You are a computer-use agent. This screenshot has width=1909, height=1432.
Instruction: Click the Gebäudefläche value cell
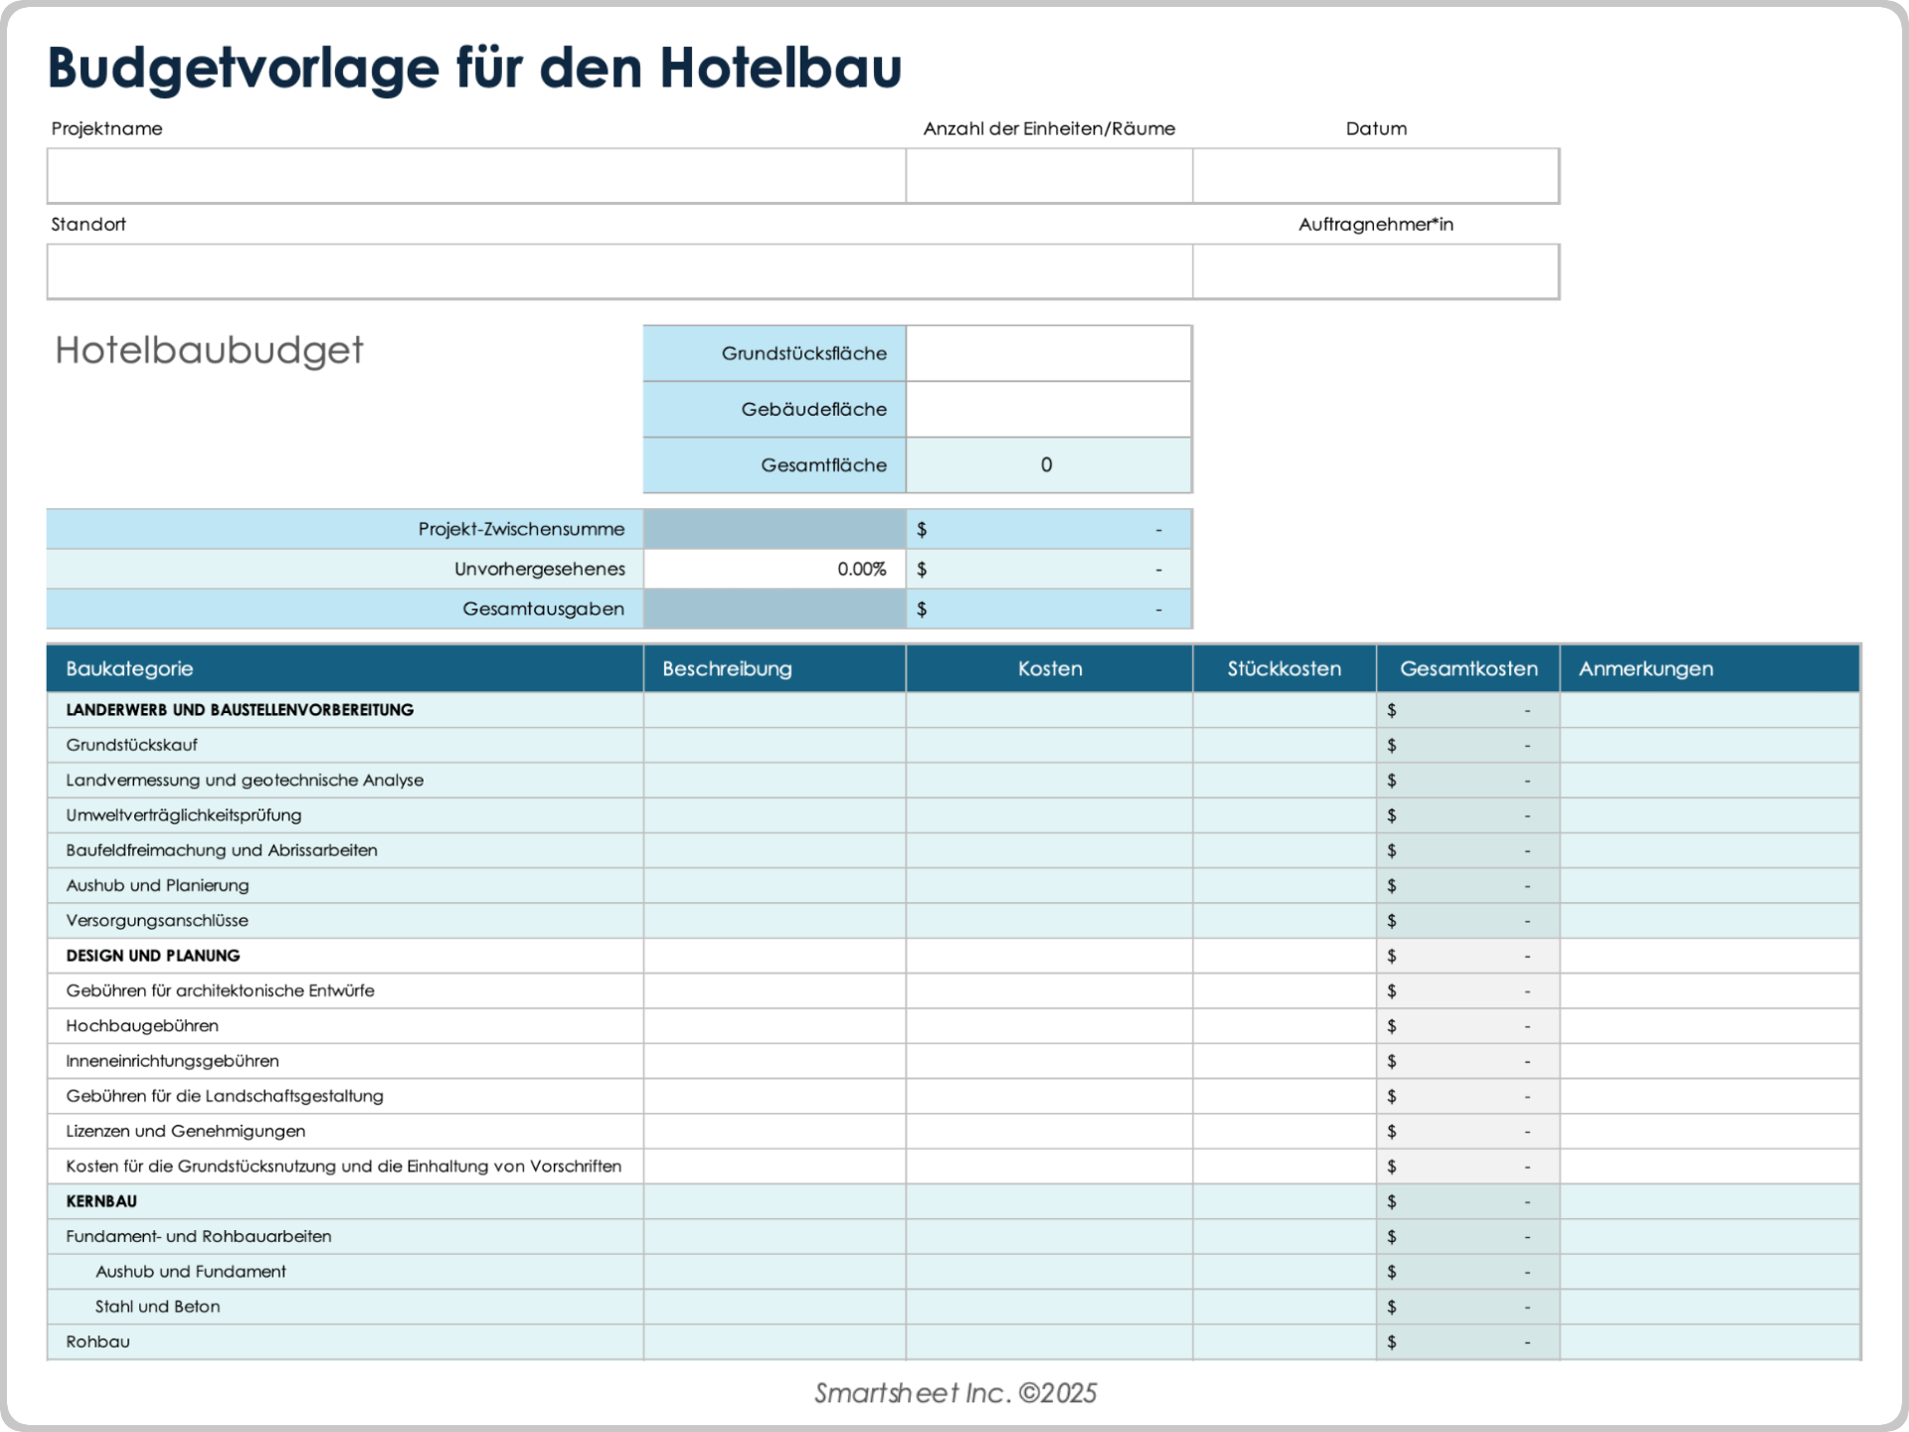click(1048, 409)
